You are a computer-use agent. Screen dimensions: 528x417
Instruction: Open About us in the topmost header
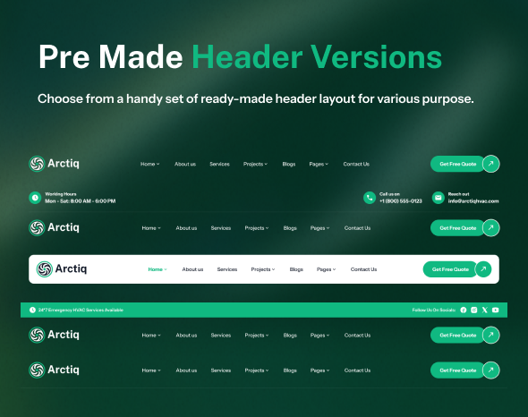[185, 164]
